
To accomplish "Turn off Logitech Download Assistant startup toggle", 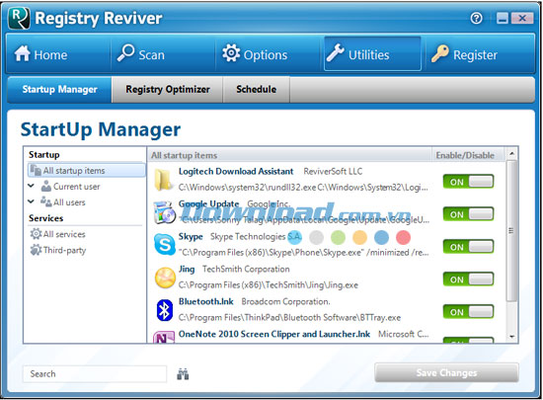I will pyautogui.click(x=468, y=182).
